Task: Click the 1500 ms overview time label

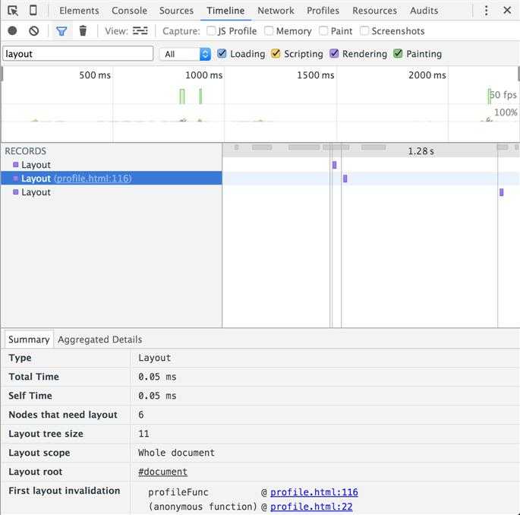Action: tap(315, 75)
